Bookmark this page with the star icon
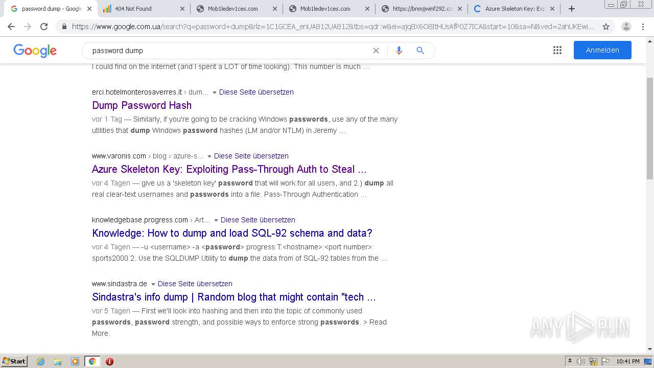654x368 pixels. (606, 27)
